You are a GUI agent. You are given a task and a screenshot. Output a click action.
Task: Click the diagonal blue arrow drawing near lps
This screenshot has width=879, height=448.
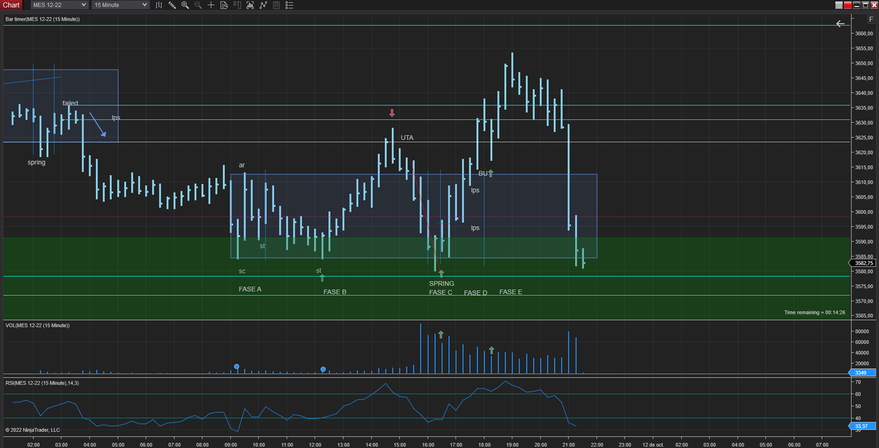98,124
